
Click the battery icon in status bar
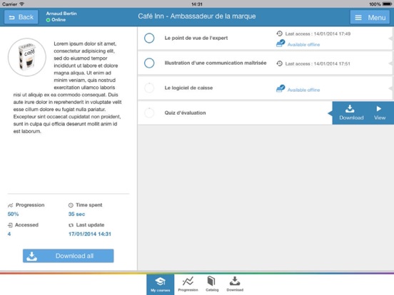click(386, 4)
